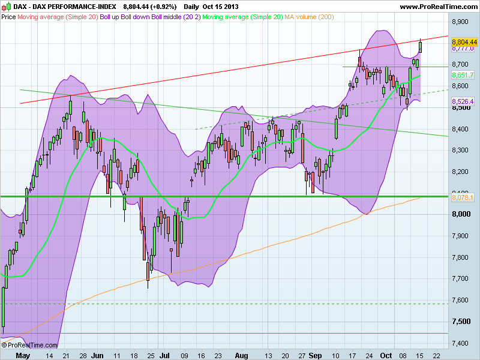Image resolution: width=480 pixels, height=360 pixels.
Task: Click the 8,526.4 Bollinger value tag
Action: click(x=463, y=101)
